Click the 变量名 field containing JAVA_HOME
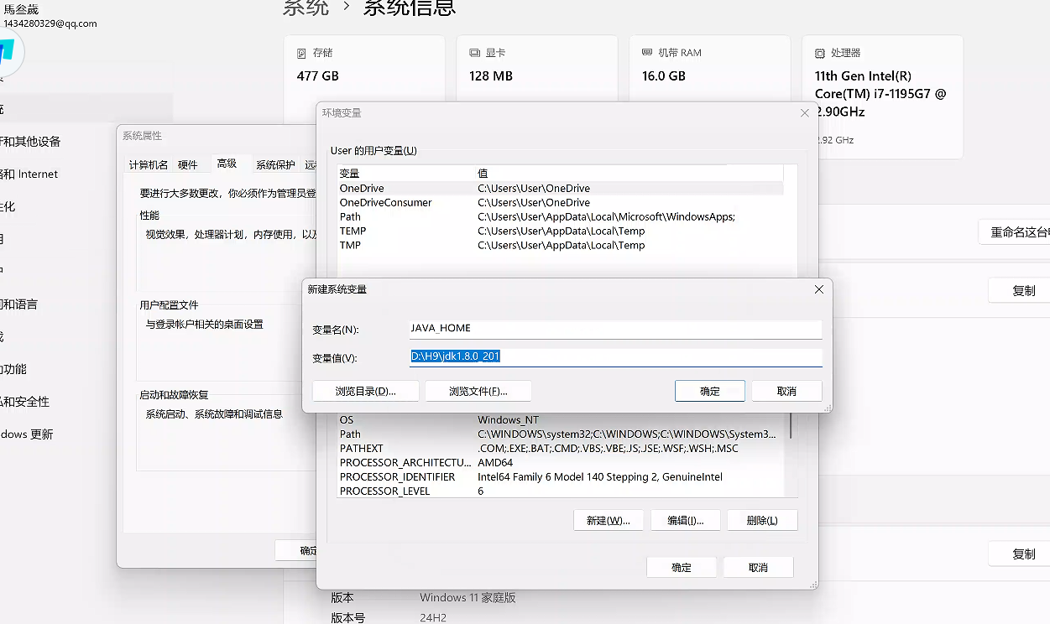 (x=614, y=329)
